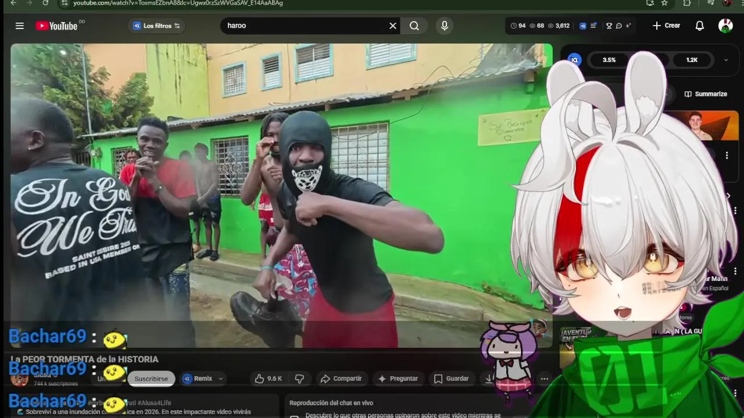
Task: Go to the YouTube home logo
Action: pos(56,26)
